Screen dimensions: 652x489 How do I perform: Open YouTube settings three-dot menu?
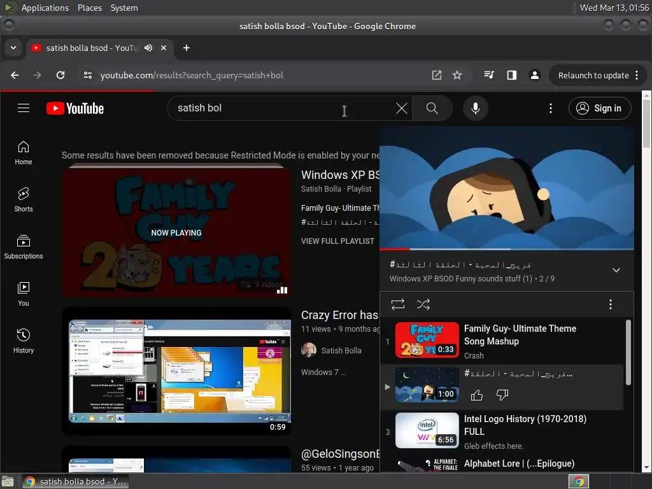(551, 108)
